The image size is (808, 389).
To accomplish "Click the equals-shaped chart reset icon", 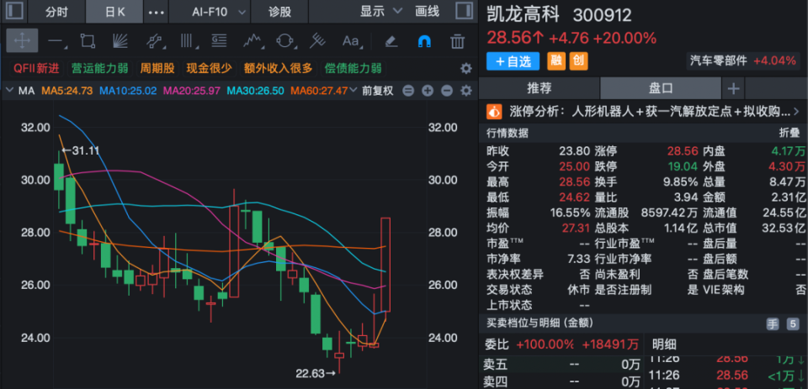I will [408, 91].
